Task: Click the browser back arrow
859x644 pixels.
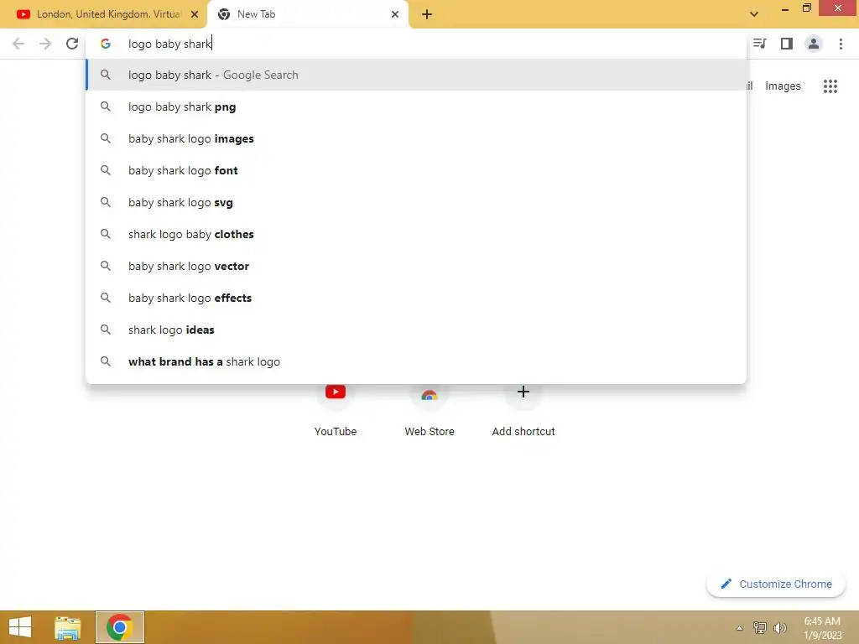Action: [x=18, y=44]
